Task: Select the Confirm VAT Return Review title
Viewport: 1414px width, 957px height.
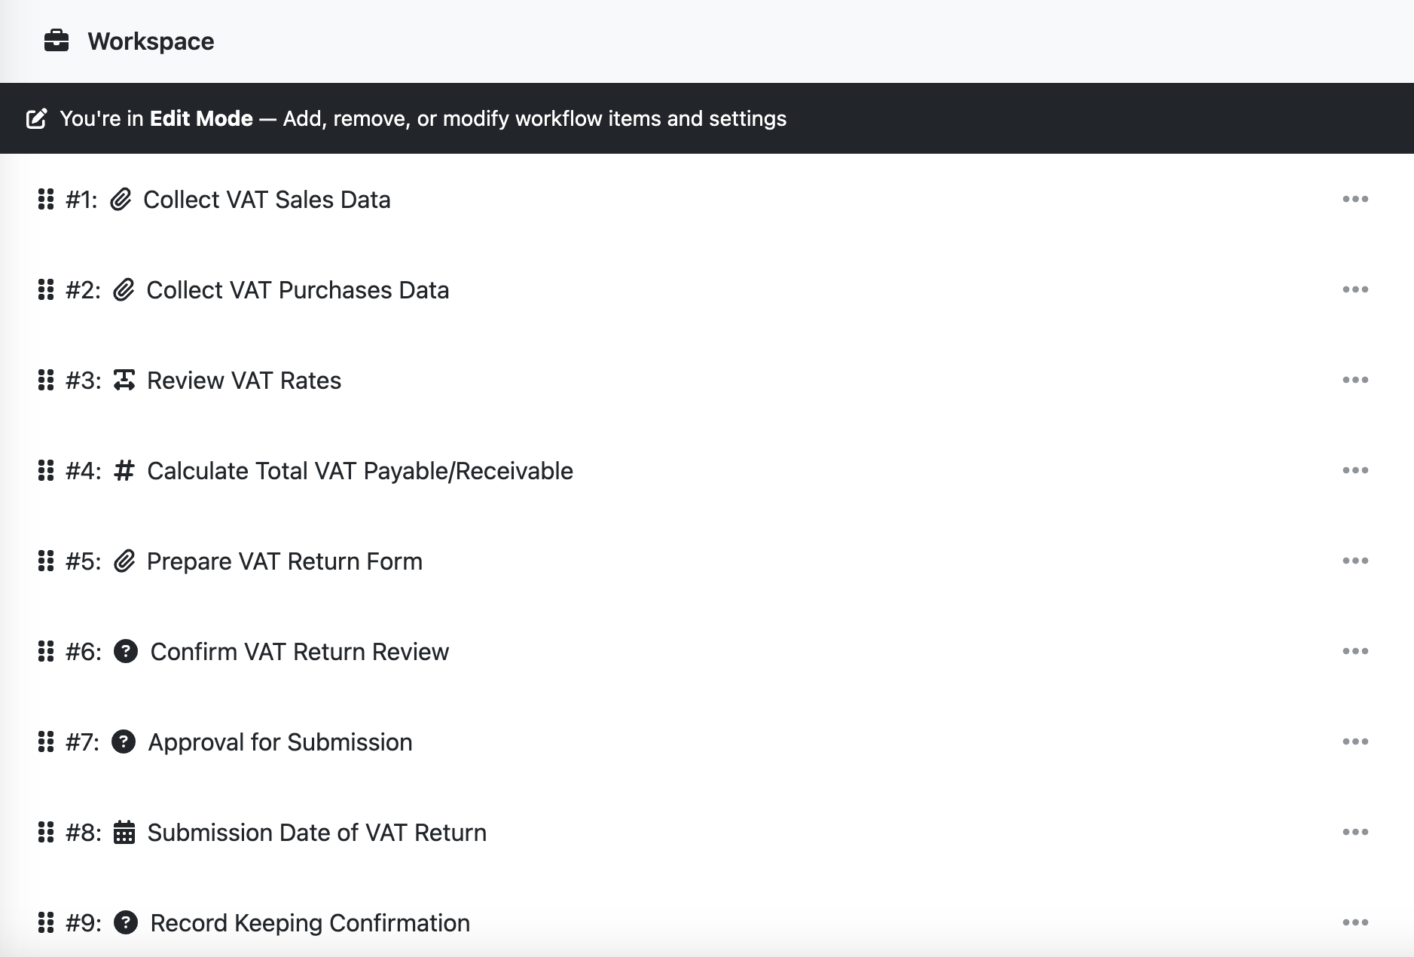Action: point(300,652)
